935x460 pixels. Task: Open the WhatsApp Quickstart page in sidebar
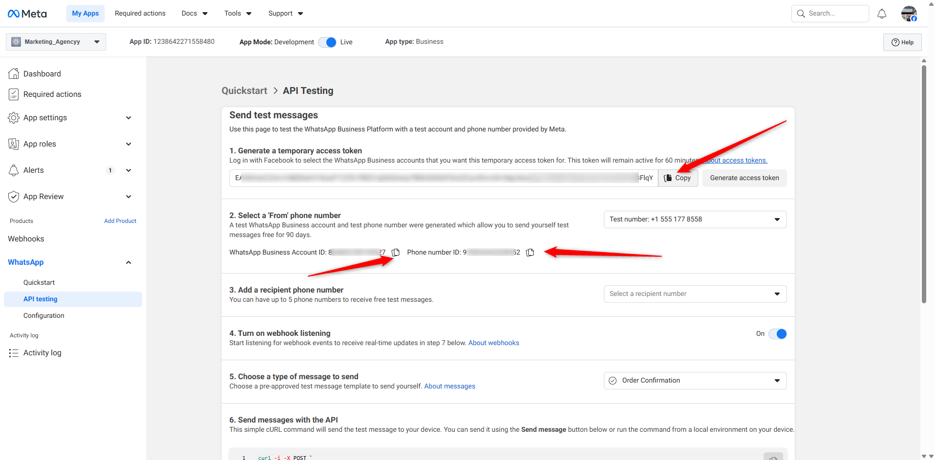pyautogui.click(x=39, y=282)
